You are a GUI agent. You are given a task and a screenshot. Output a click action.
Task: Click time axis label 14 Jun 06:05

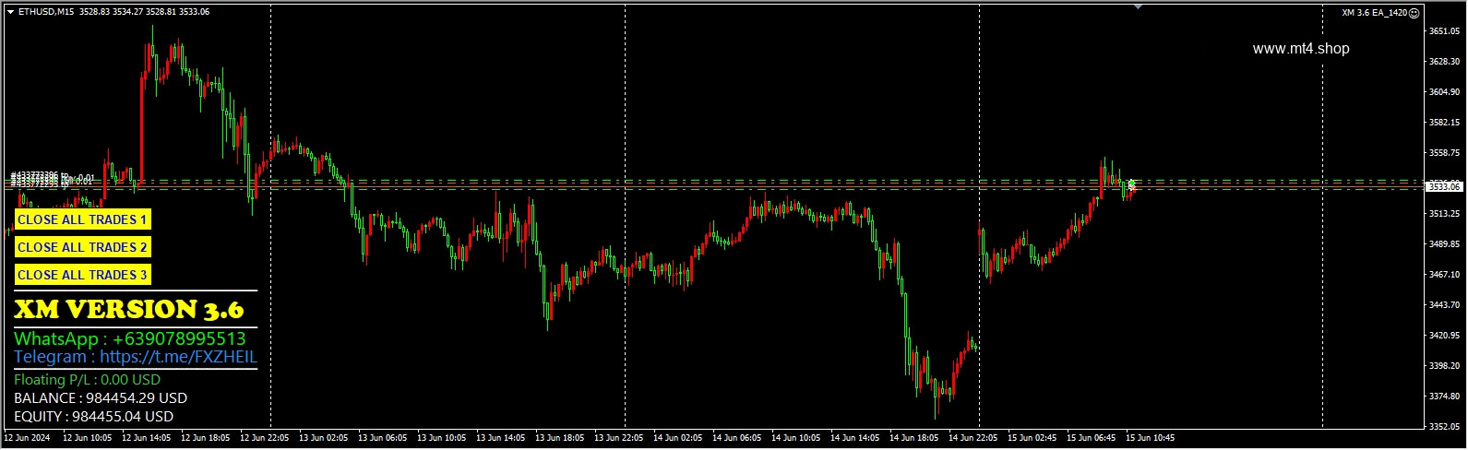(x=736, y=439)
